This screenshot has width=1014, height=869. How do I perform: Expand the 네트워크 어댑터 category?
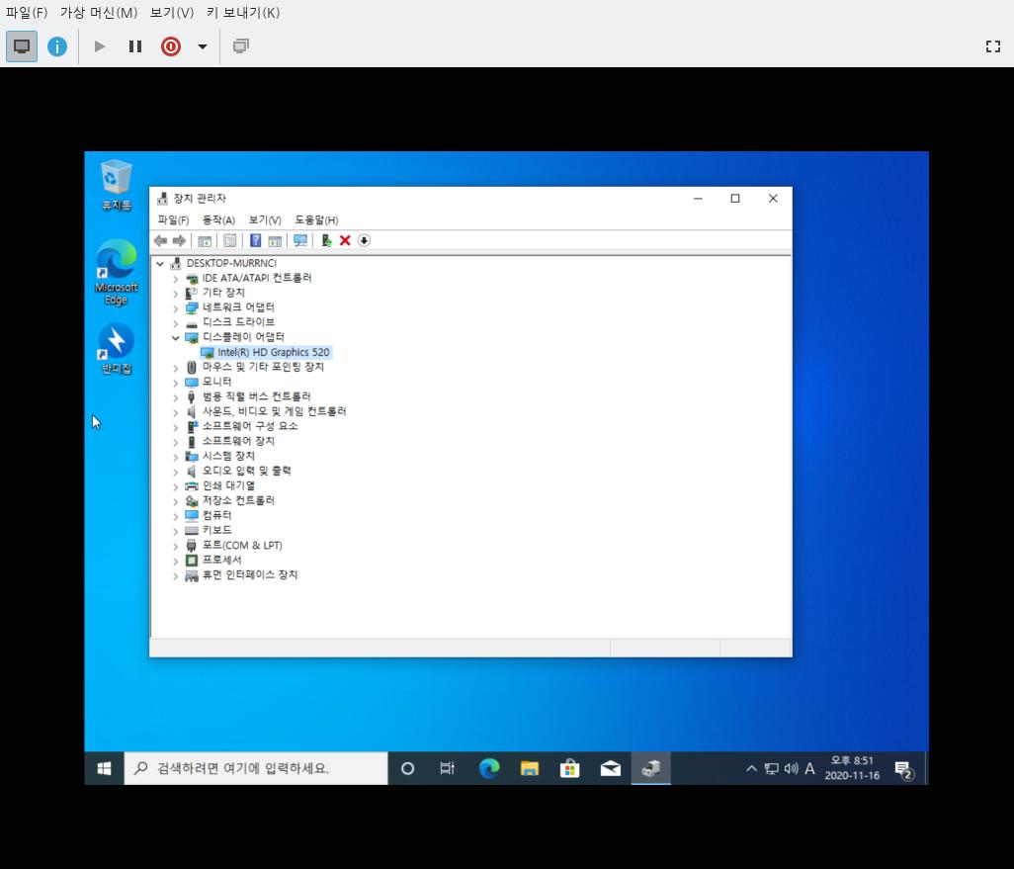[x=176, y=307]
